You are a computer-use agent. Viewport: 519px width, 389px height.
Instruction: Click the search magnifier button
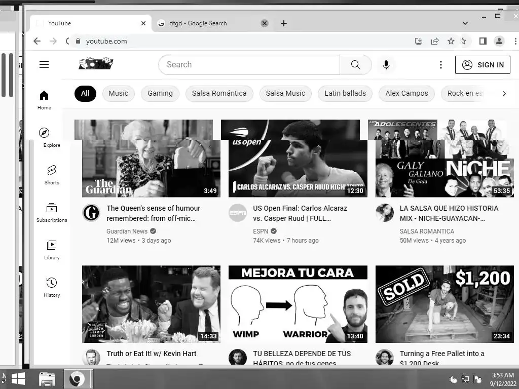click(355, 64)
